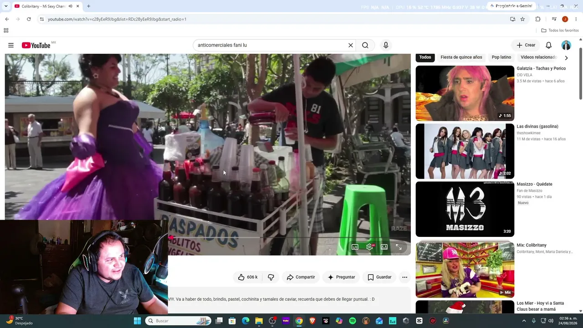The image size is (583, 328).
Task: Open the YouTube account avatar menu
Action: coord(566,45)
